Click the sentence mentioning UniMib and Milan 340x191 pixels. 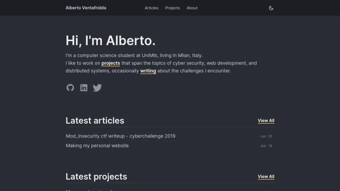[x=134, y=55]
